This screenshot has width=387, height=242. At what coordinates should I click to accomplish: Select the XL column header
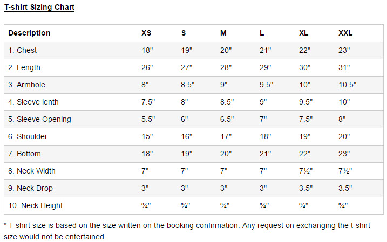coord(303,33)
